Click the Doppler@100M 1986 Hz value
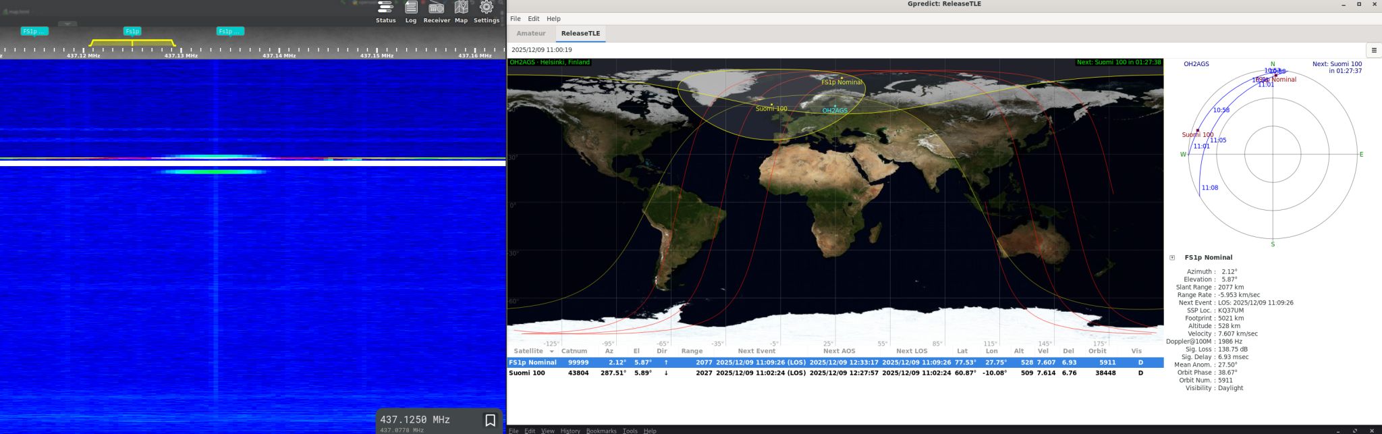 tap(1230, 342)
